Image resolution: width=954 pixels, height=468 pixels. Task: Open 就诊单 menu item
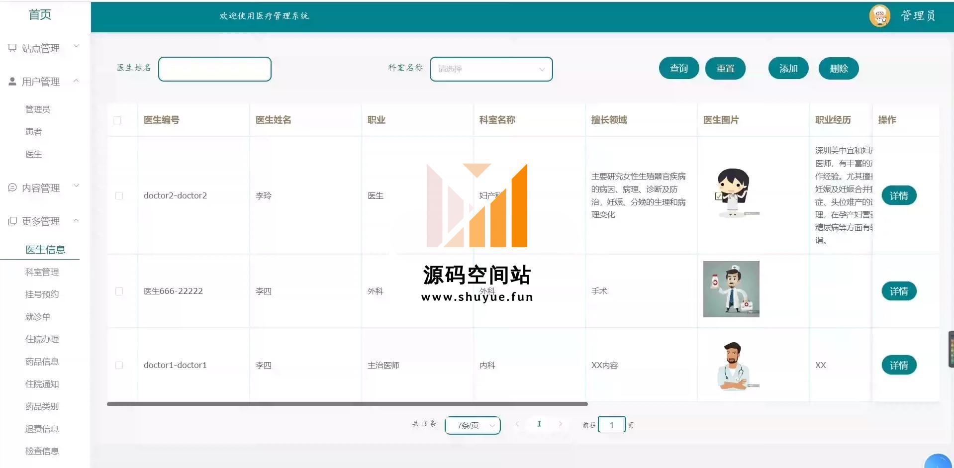[38, 317]
